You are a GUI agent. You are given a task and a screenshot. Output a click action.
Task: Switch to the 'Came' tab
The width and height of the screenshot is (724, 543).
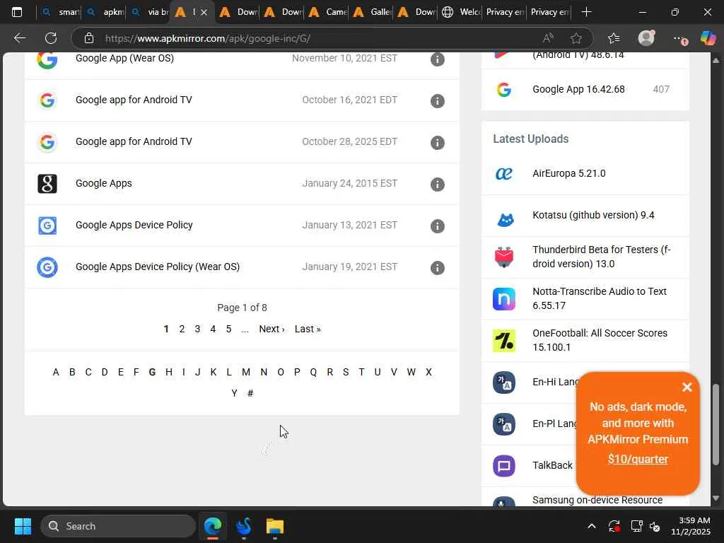point(328,12)
